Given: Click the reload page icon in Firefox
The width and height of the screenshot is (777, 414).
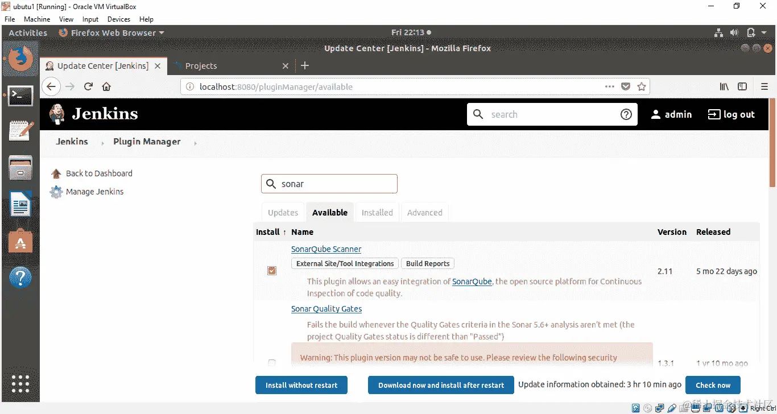Looking at the screenshot, I should pos(88,86).
